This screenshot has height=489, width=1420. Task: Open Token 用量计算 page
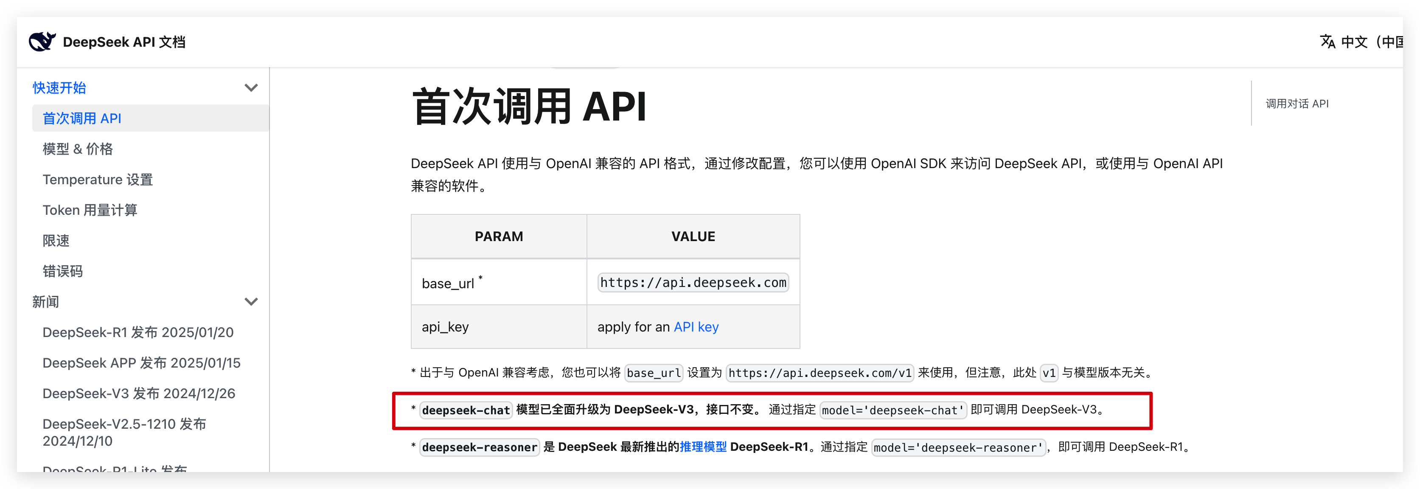click(x=90, y=210)
